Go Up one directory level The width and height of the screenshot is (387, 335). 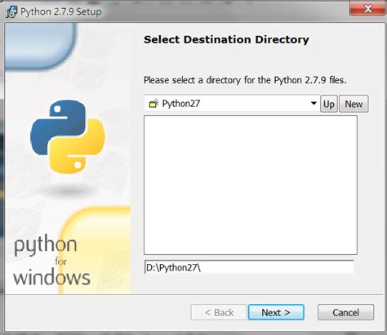(x=329, y=104)
